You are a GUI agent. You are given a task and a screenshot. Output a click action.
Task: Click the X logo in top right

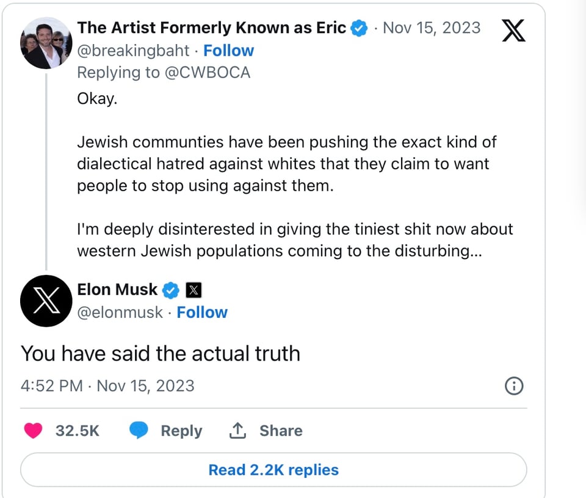pos(513,30)
